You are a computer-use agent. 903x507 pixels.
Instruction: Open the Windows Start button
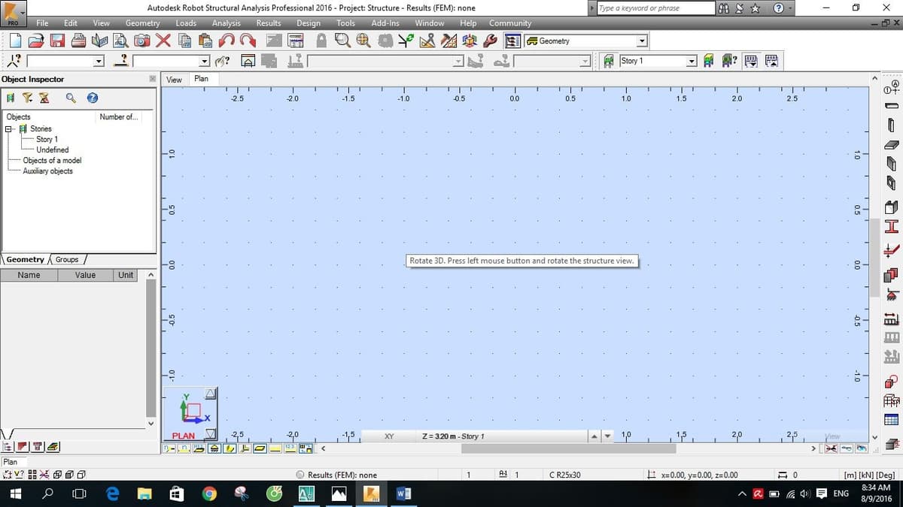point(14,493)
